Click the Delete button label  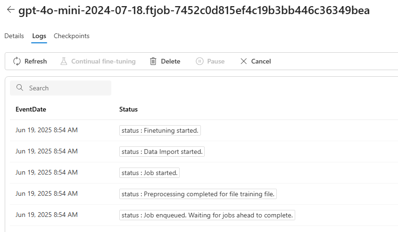point(171,61)
